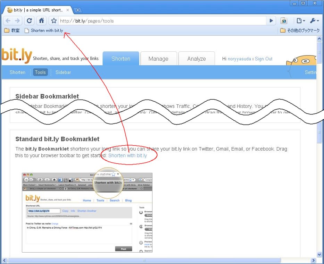
Task: Open the wrench Tools menu dropdown
Action: (314, 21)
